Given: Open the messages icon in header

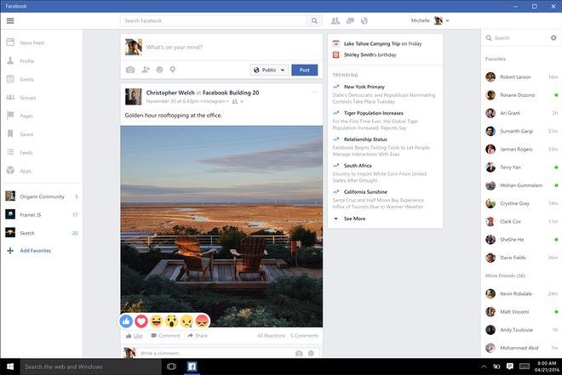Looking at the screenshot, I should 350,20.
